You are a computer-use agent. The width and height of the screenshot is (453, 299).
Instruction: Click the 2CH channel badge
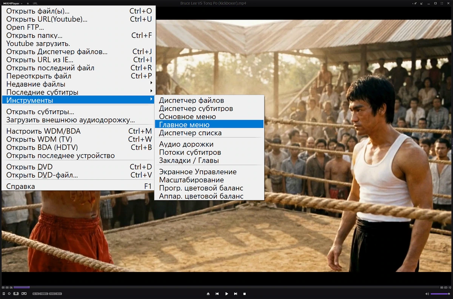(x=59, y=294)
